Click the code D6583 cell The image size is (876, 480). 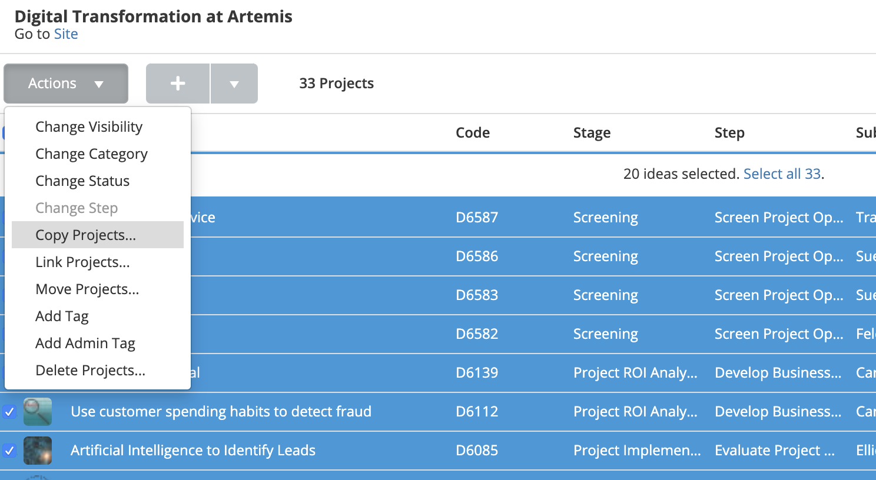tap(477, 295)
